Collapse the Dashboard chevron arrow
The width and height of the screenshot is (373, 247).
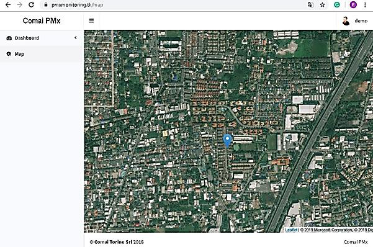76,38
